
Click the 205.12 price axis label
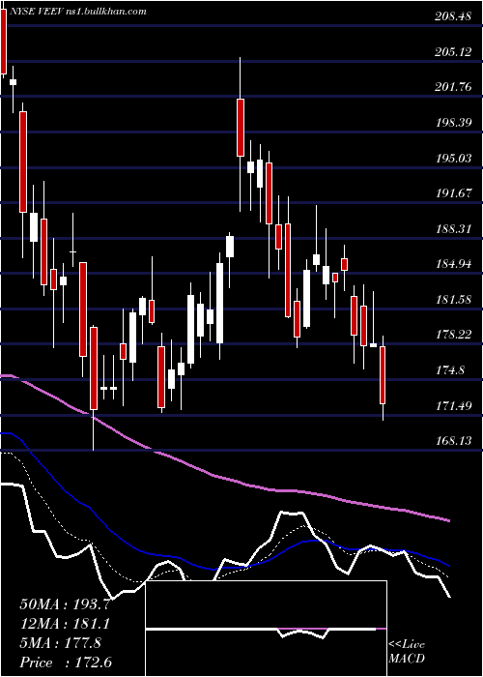tap(453, 52)
